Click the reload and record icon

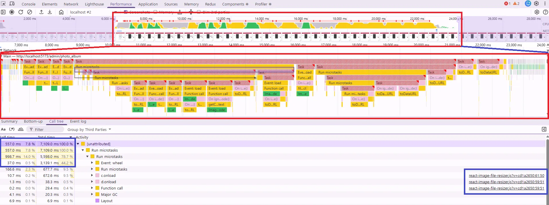21,12
